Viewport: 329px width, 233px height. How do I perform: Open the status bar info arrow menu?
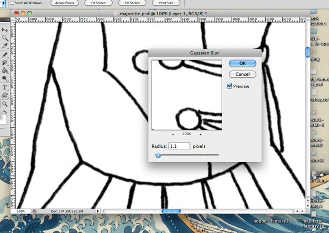[x=98, y=211]
